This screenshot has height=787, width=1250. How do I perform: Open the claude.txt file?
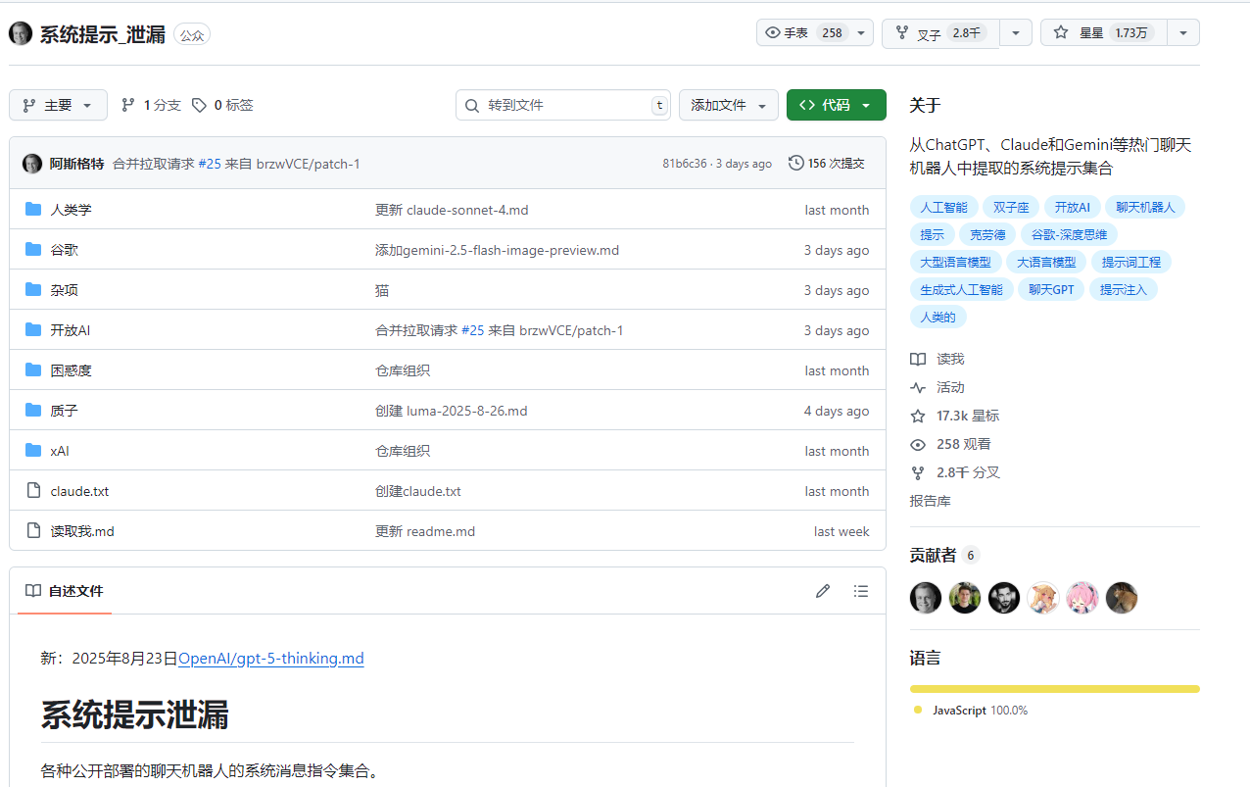[79, 491]
